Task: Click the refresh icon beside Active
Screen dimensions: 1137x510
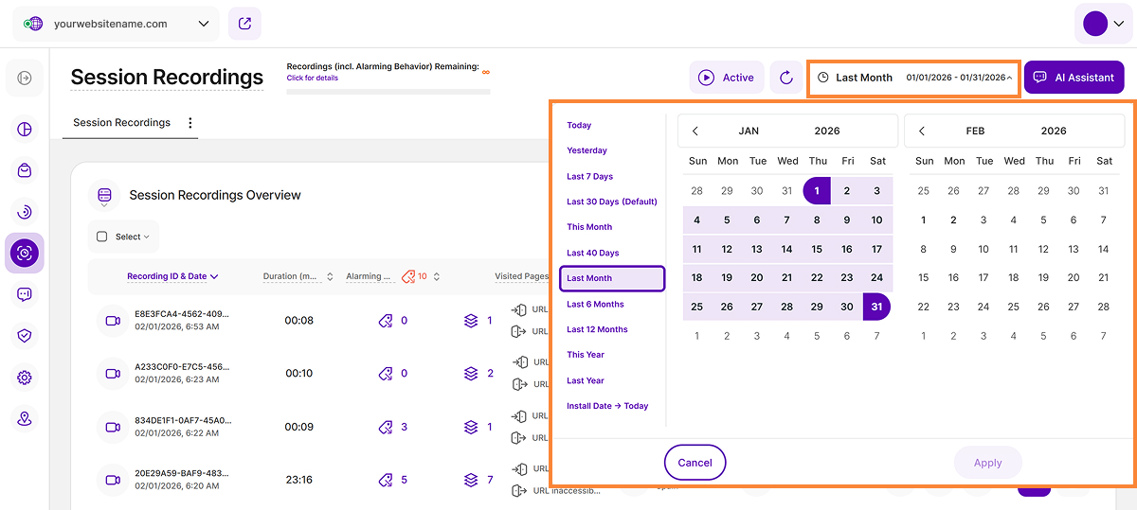Action: tap(785, 78)
